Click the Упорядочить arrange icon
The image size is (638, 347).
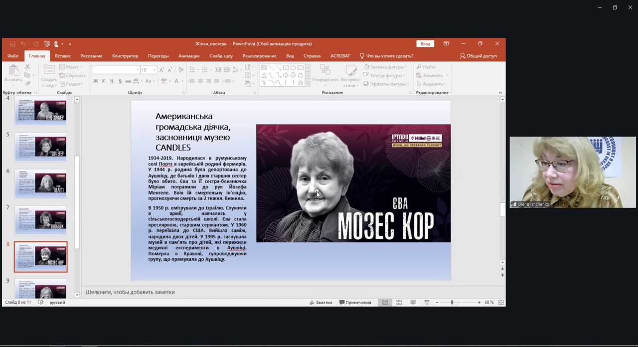pos(325,71)
